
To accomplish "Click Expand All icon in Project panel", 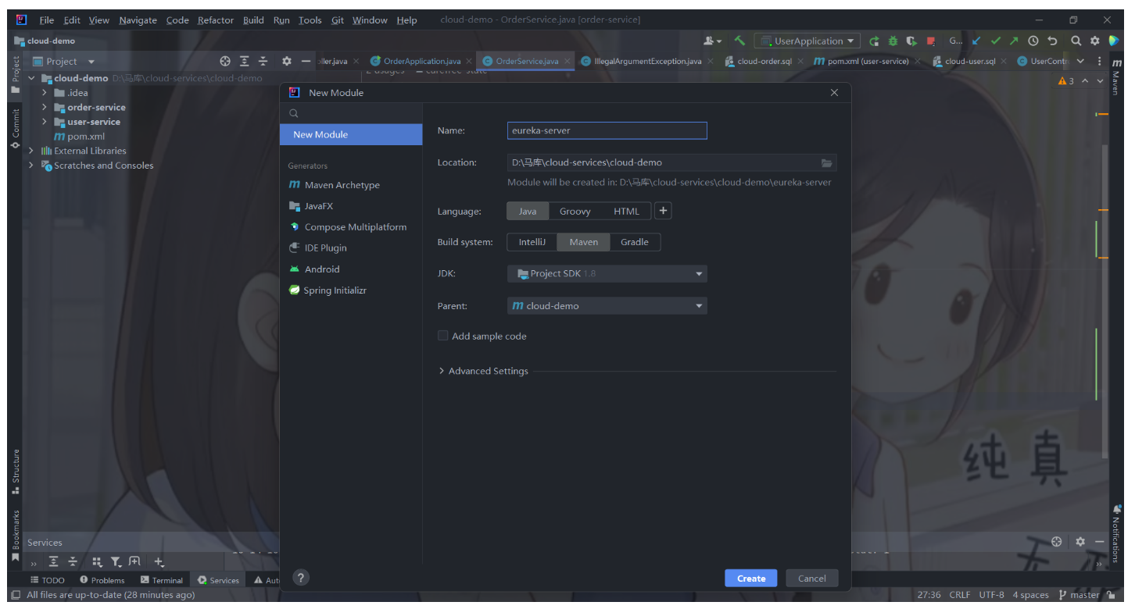I will tap(245, 61).
